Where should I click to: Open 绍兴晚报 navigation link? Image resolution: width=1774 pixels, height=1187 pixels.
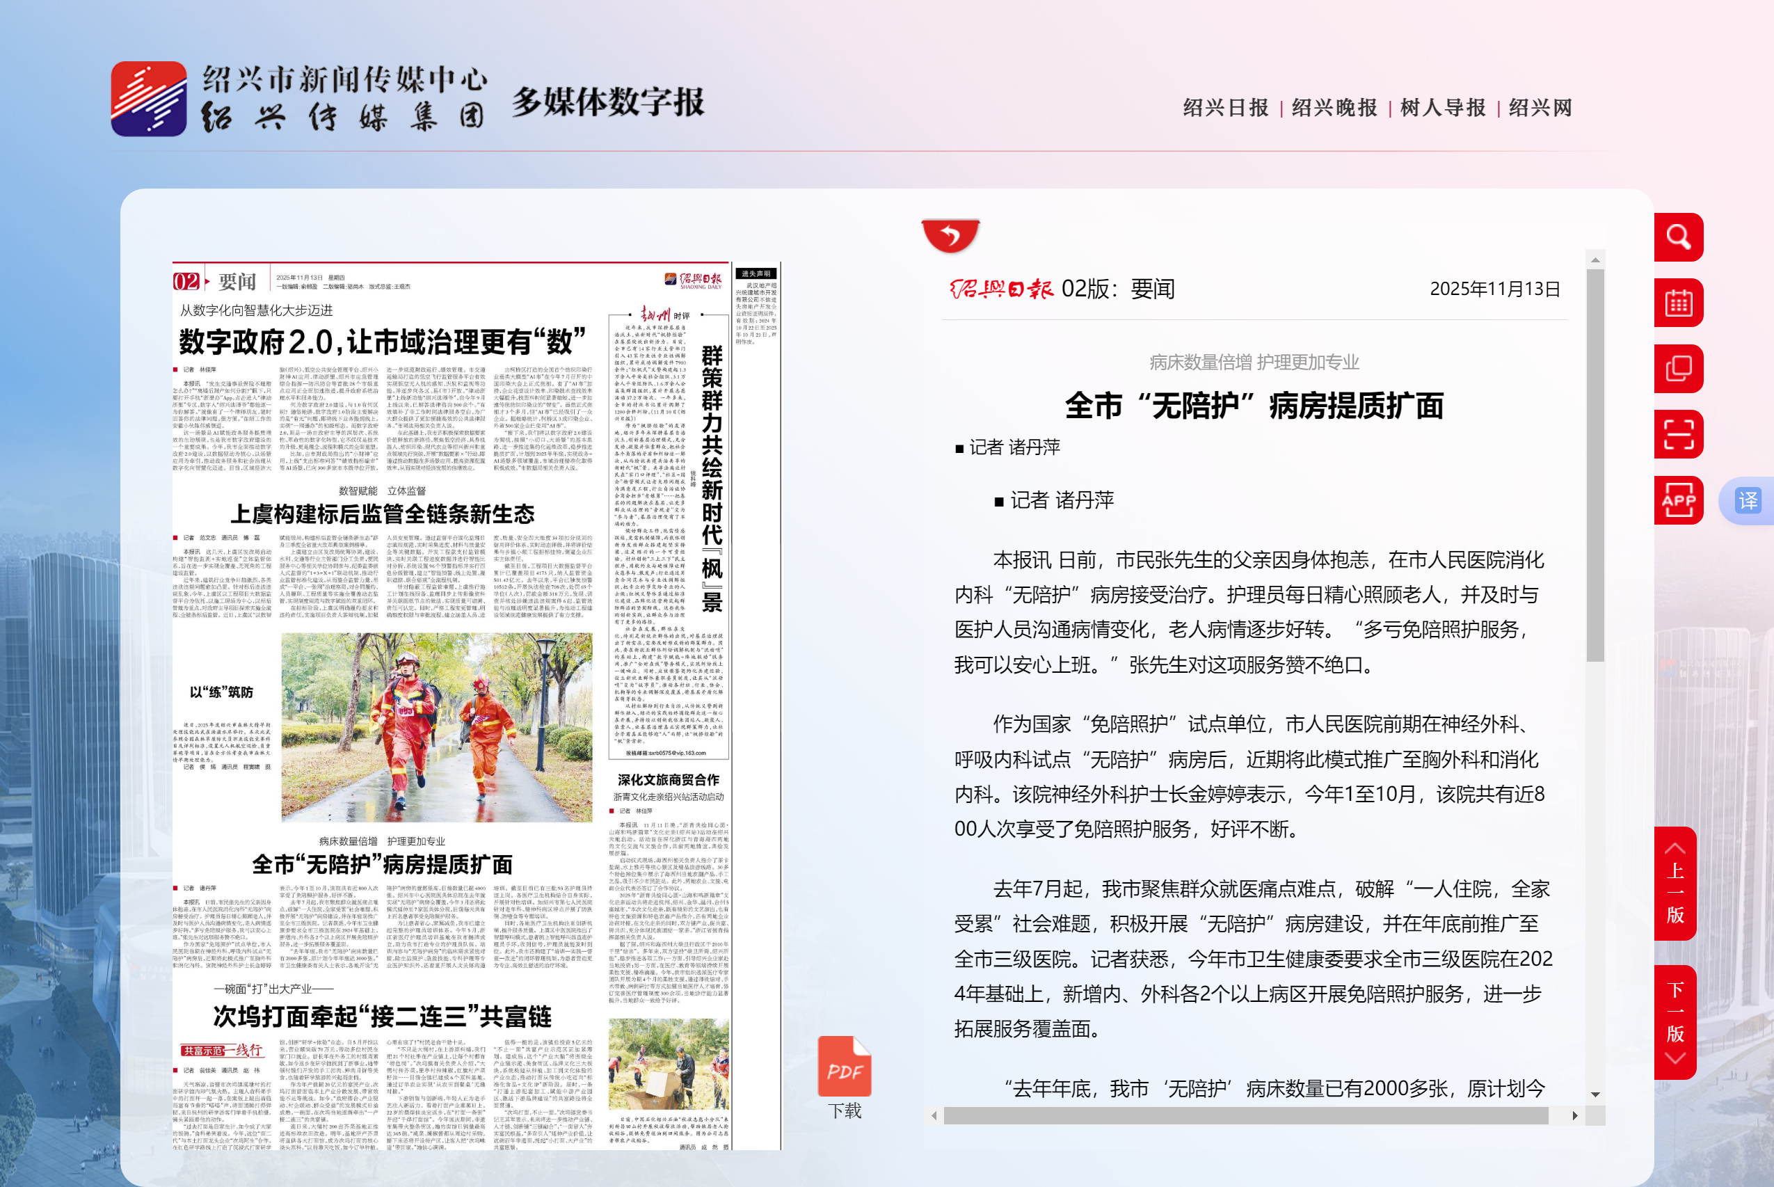tap(1334, 107)
